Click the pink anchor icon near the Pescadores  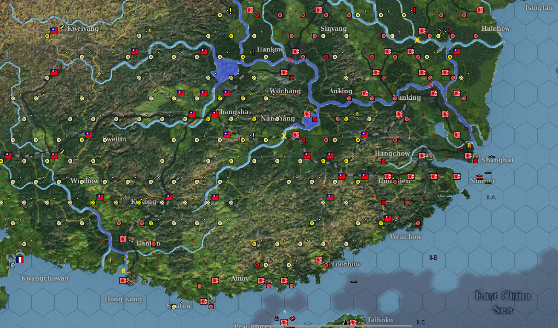[277, 319]
